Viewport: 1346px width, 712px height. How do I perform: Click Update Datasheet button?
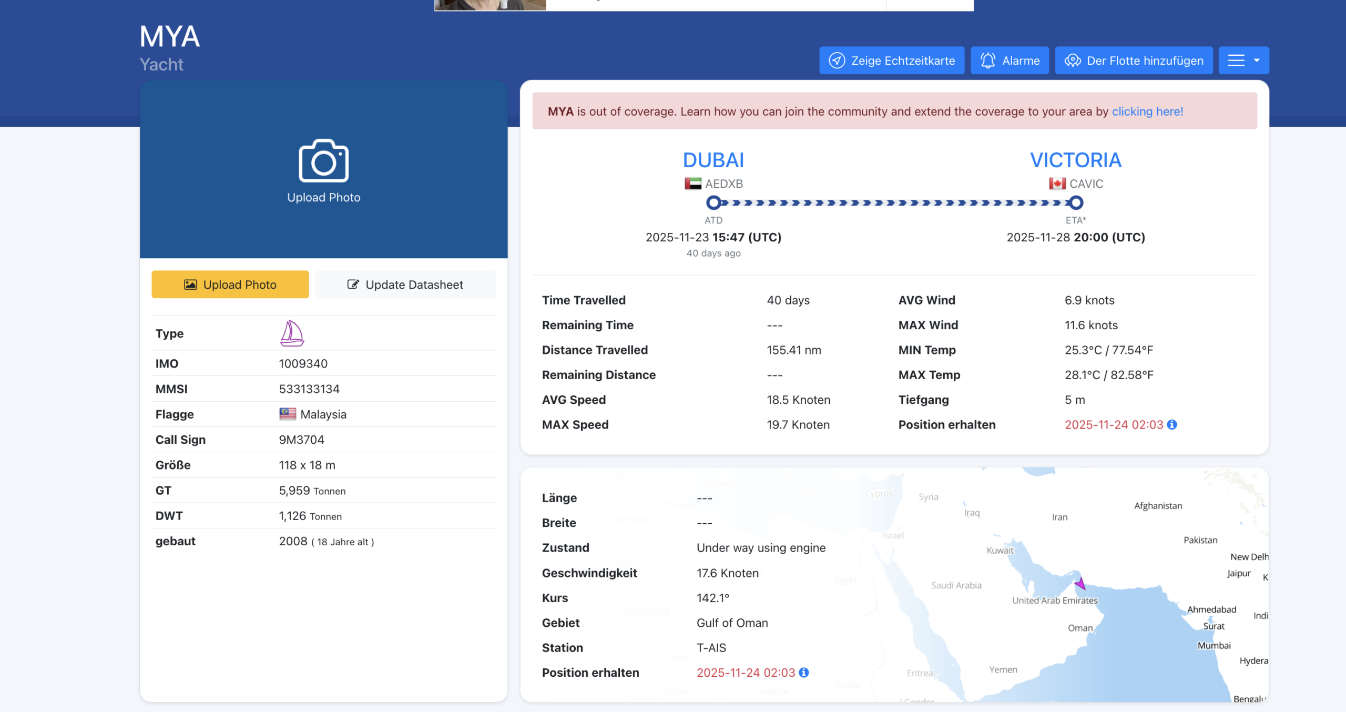point(405,284)
